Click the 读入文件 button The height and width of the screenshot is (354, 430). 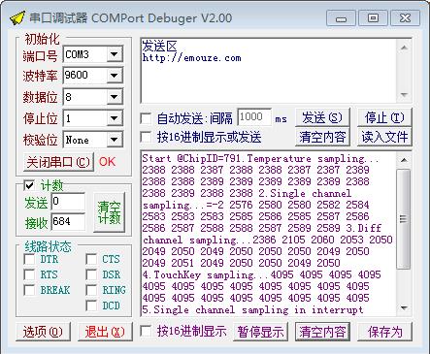click(384, 137)
